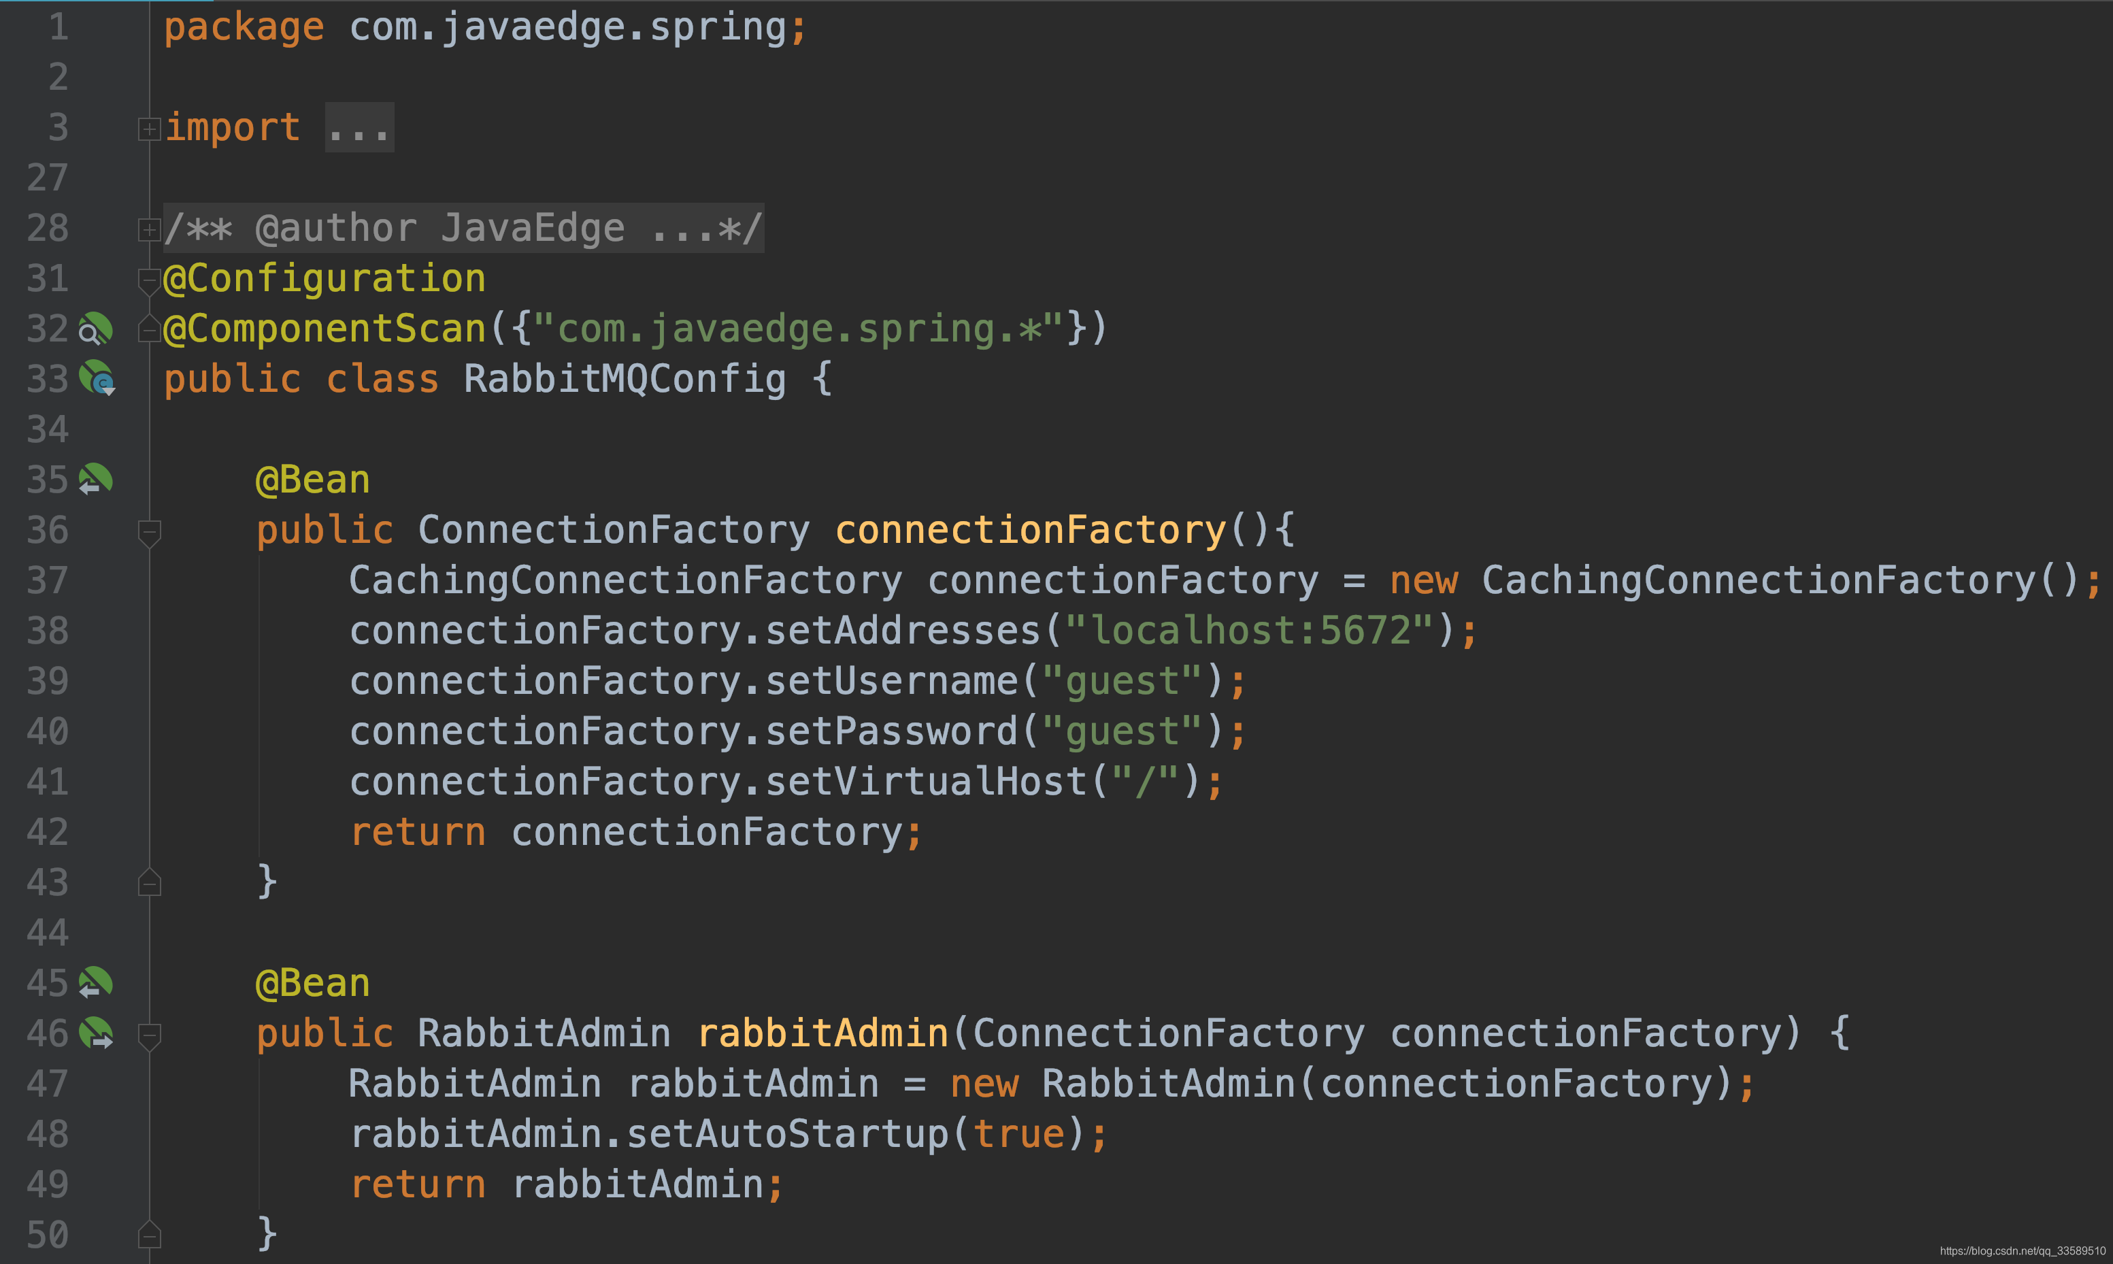The height and width of the screenshot is (1264, 2113).
Task: Click the fold end marker at line 50
Action: coord(149,1234)
